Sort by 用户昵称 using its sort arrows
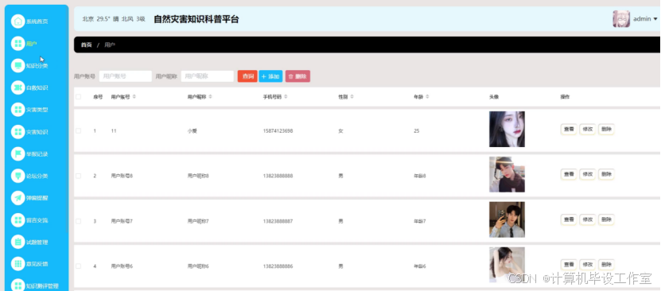This screenshot has width=661, height=291. pyautogui.click(x=210, y=97)
